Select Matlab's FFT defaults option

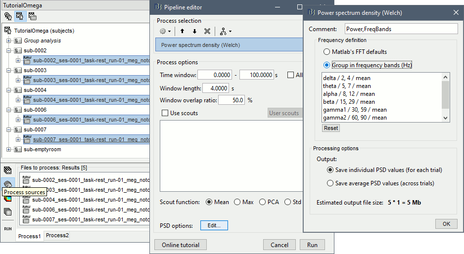326,52
